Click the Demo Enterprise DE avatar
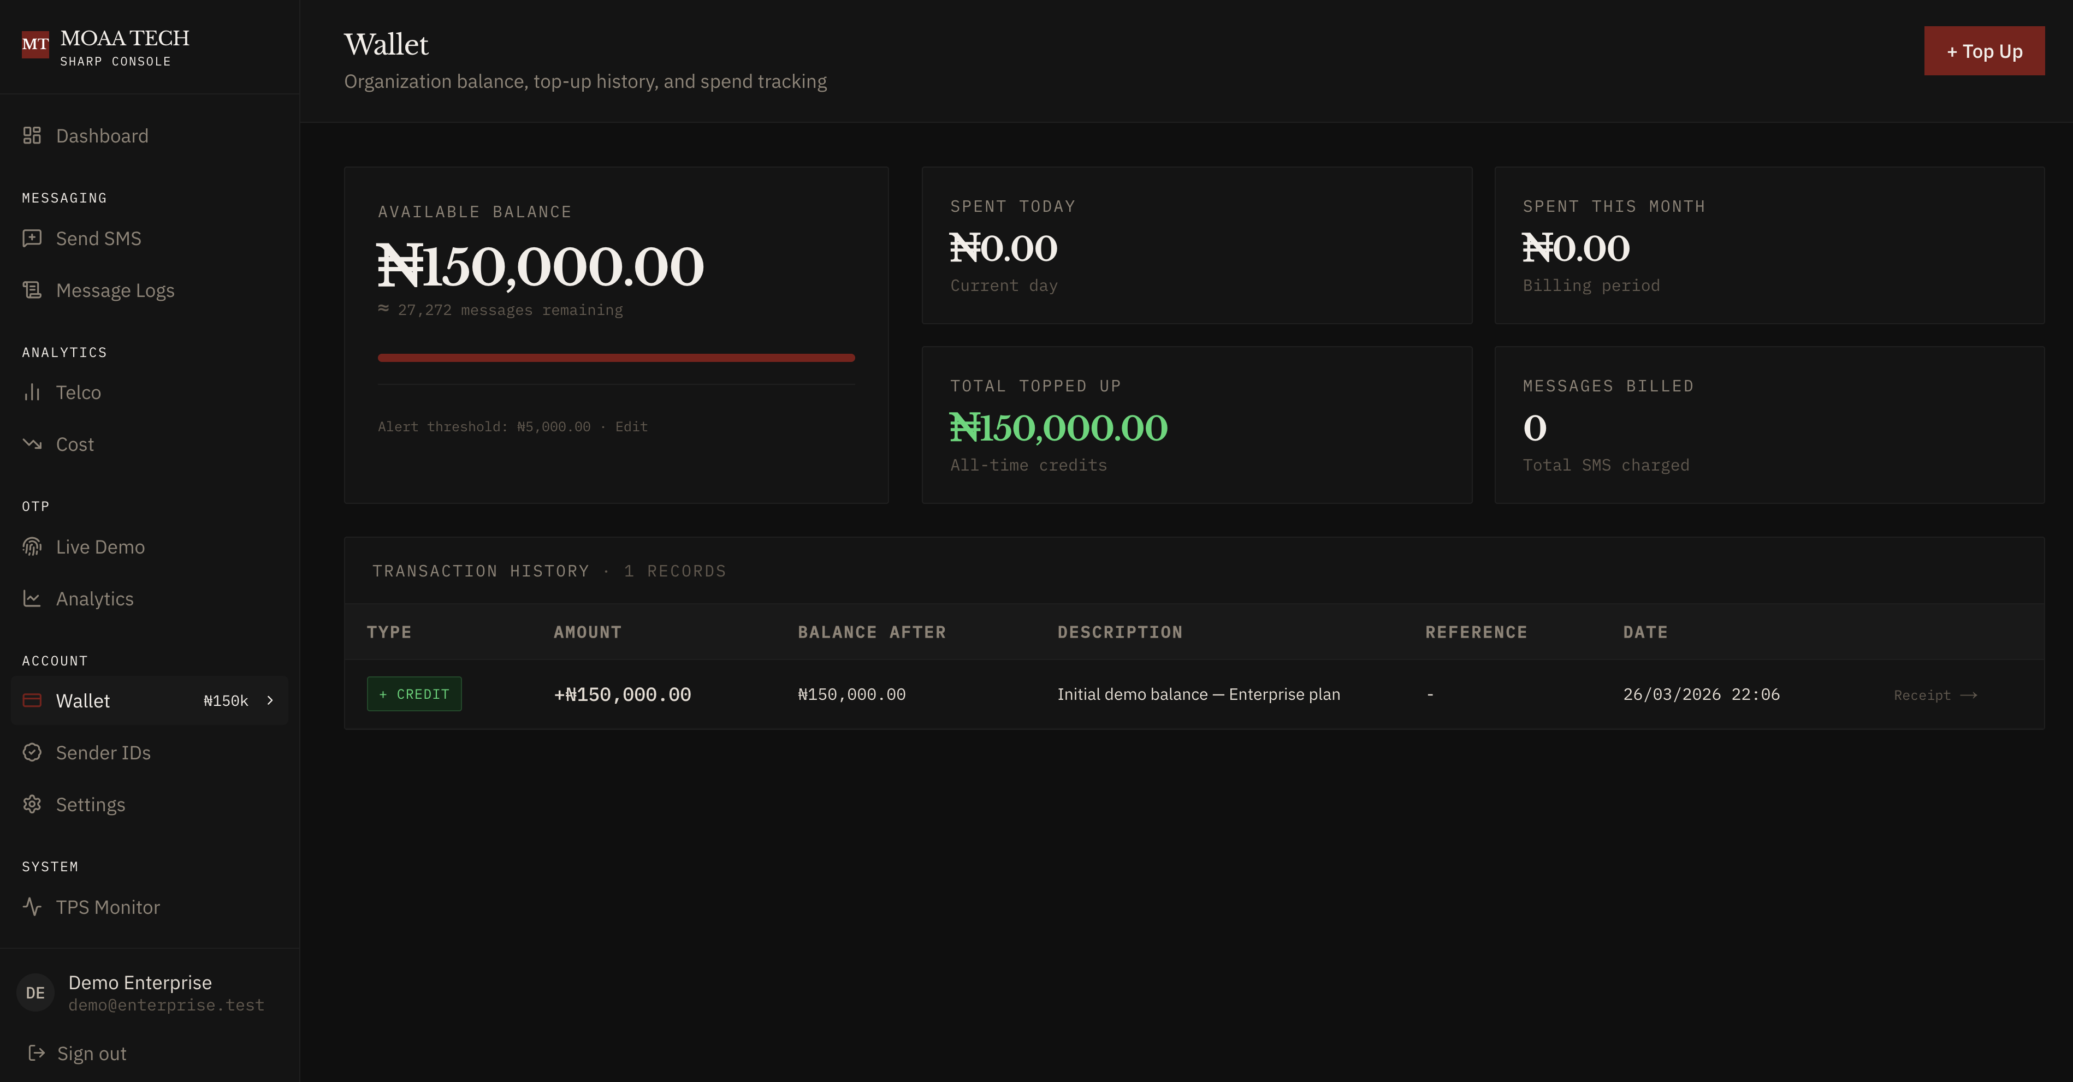2073x1082 pixels. [x=34, y=992]
